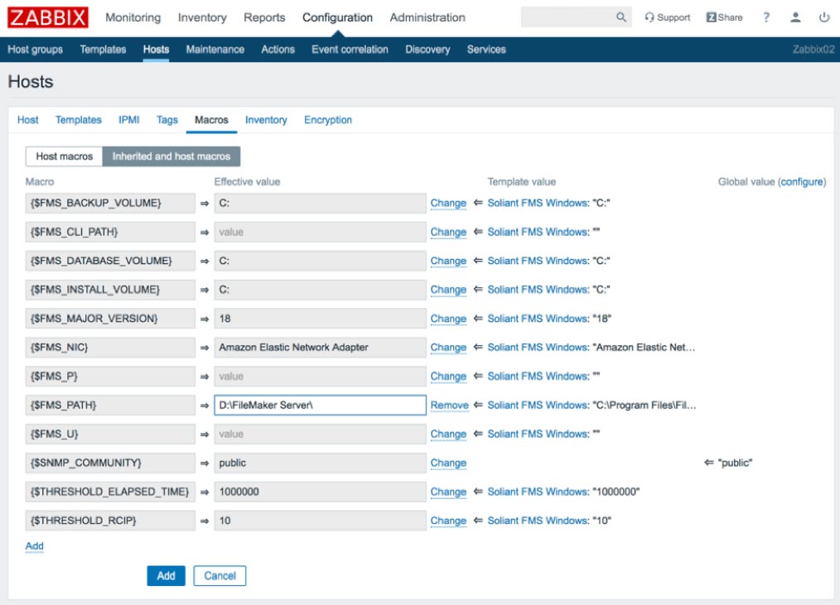Change the {$FMS_NIC} macro value

[448, 348]
